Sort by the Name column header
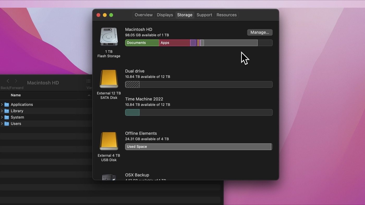This screenshot has width=365, height=205. coord(16,95)
